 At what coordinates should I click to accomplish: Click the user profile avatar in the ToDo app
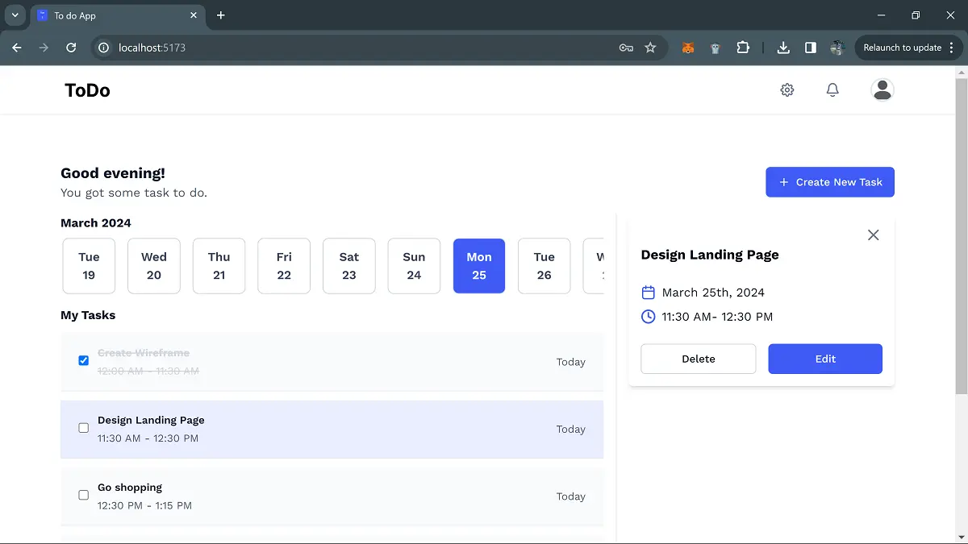pos(882,89)
